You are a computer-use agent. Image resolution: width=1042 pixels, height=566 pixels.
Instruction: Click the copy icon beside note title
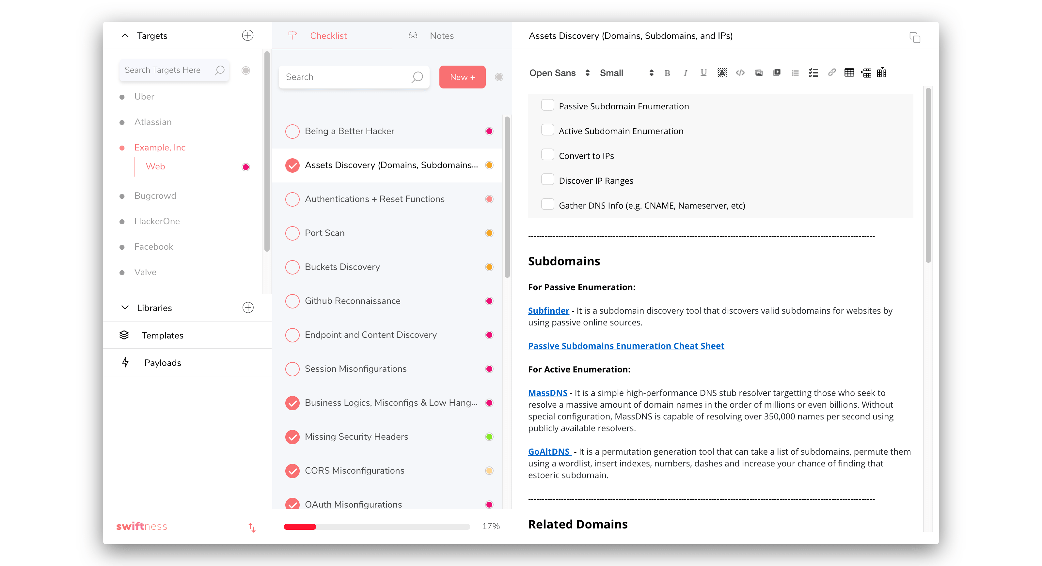click(x=915, y=37)
